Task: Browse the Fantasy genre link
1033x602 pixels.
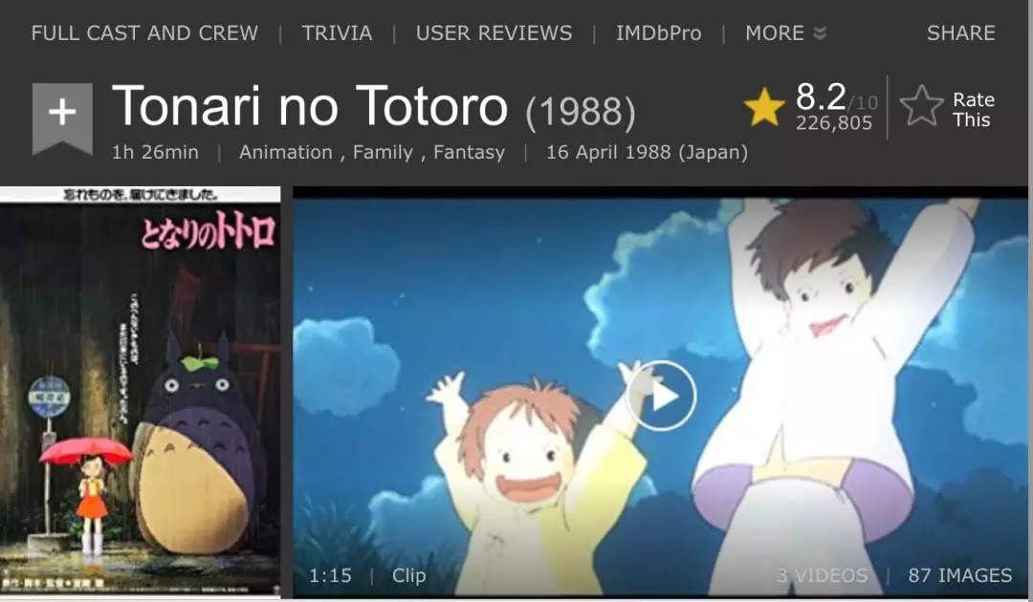Action: click(x=469, y=152)
